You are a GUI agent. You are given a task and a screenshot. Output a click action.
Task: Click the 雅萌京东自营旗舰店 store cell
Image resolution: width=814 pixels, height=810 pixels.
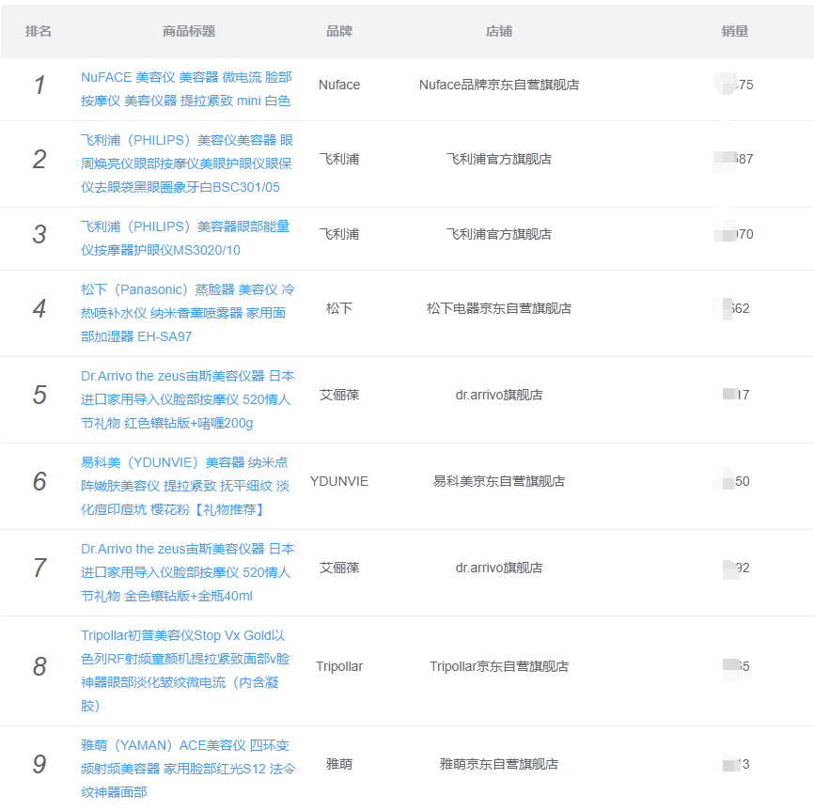click(499, 764)
